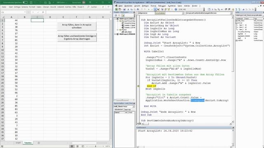Click the blue help question mark icon
Image resolution: width=264 pixels, height=148 pixels.
coord(176,9)
